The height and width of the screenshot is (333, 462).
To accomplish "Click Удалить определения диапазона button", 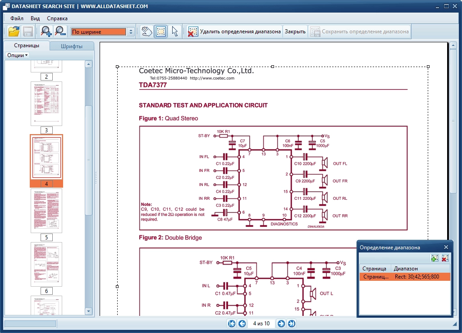I will (x=234, y=31).
